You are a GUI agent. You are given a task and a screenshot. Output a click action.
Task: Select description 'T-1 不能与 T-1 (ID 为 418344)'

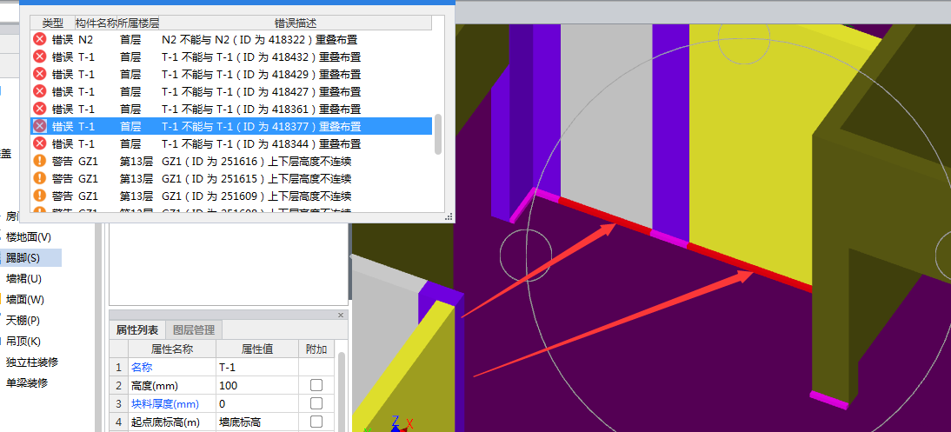tap(261, 143)
